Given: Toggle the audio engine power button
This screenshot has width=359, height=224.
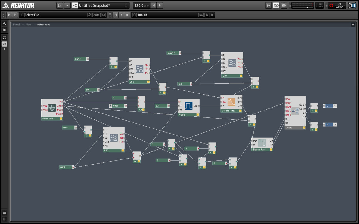Looking at the screenshot, I should [331, 5].
